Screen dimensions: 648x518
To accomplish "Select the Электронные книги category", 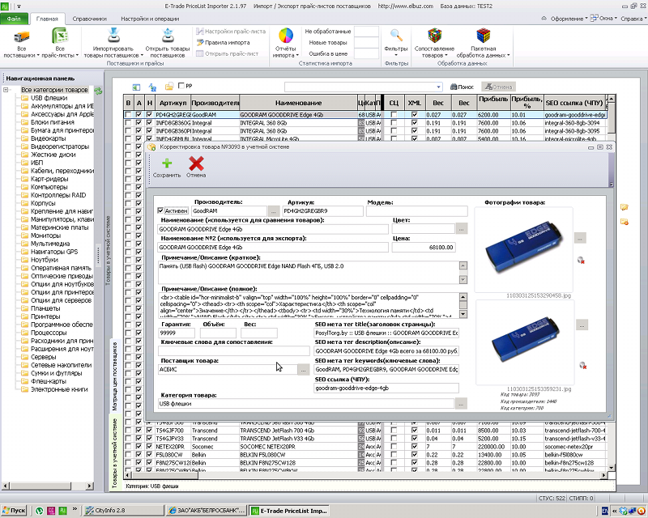I will [x=59, y=389].
